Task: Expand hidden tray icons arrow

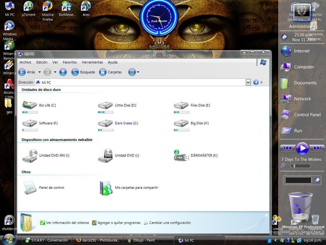Action: pos(275,240)
